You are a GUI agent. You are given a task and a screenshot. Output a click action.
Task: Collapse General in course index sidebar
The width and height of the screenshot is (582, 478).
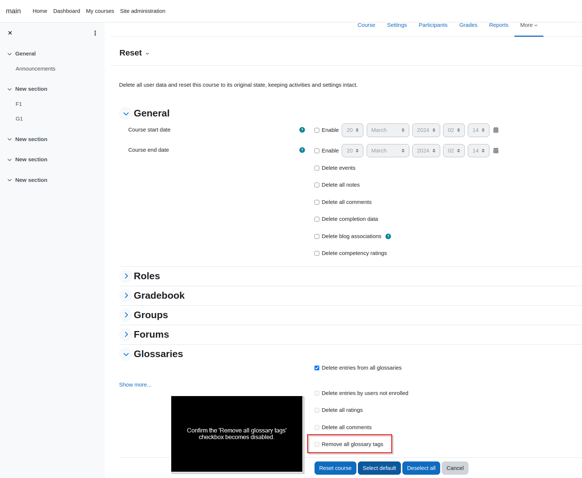coord(10,54)
